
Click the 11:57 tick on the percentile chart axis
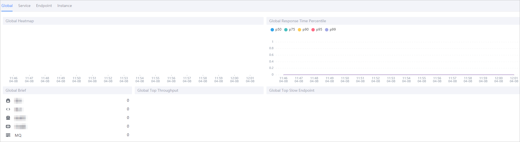(x=452, y=79)
